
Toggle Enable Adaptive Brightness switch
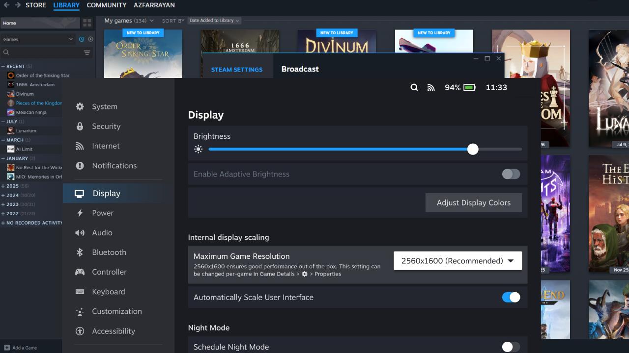(511, 174)
